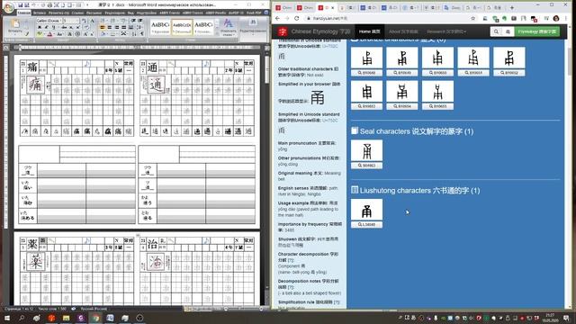This screenshot has width=576, height=324.
Task: Switch to the Вставка ribbon tab
Action: pos(40,13)
